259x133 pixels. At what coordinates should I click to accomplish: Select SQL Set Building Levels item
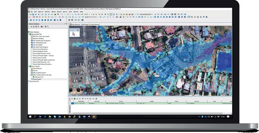pyautogui.click(x=39, y=43)
